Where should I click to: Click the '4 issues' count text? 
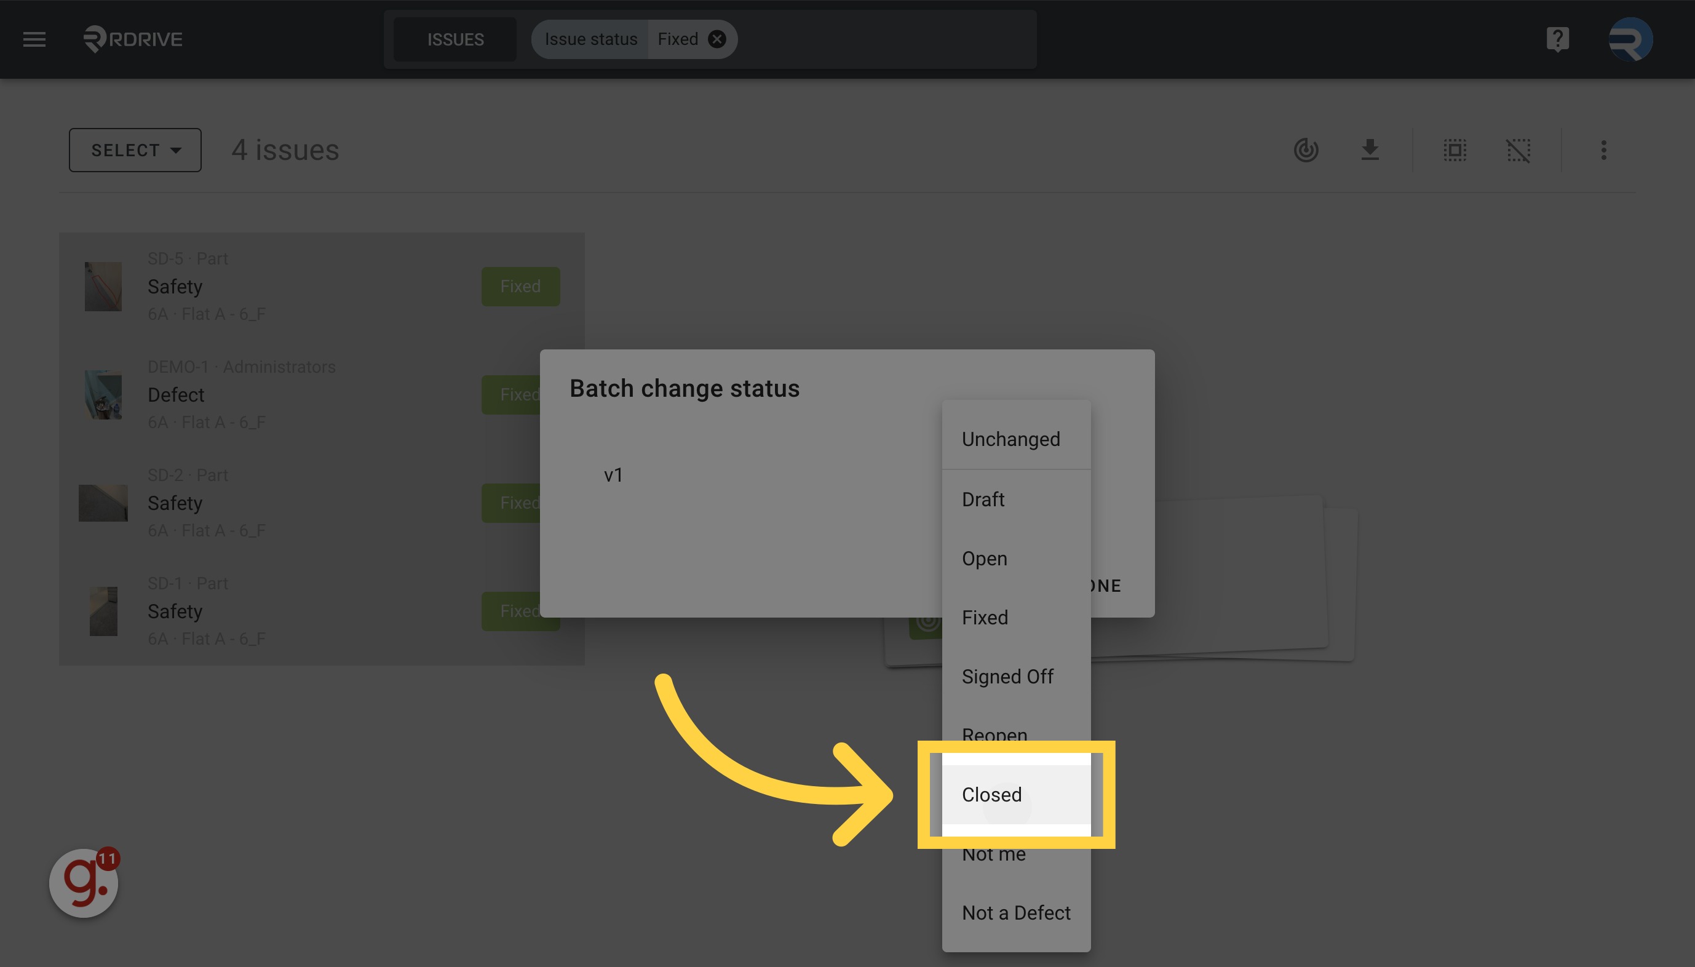coord(285,150)
